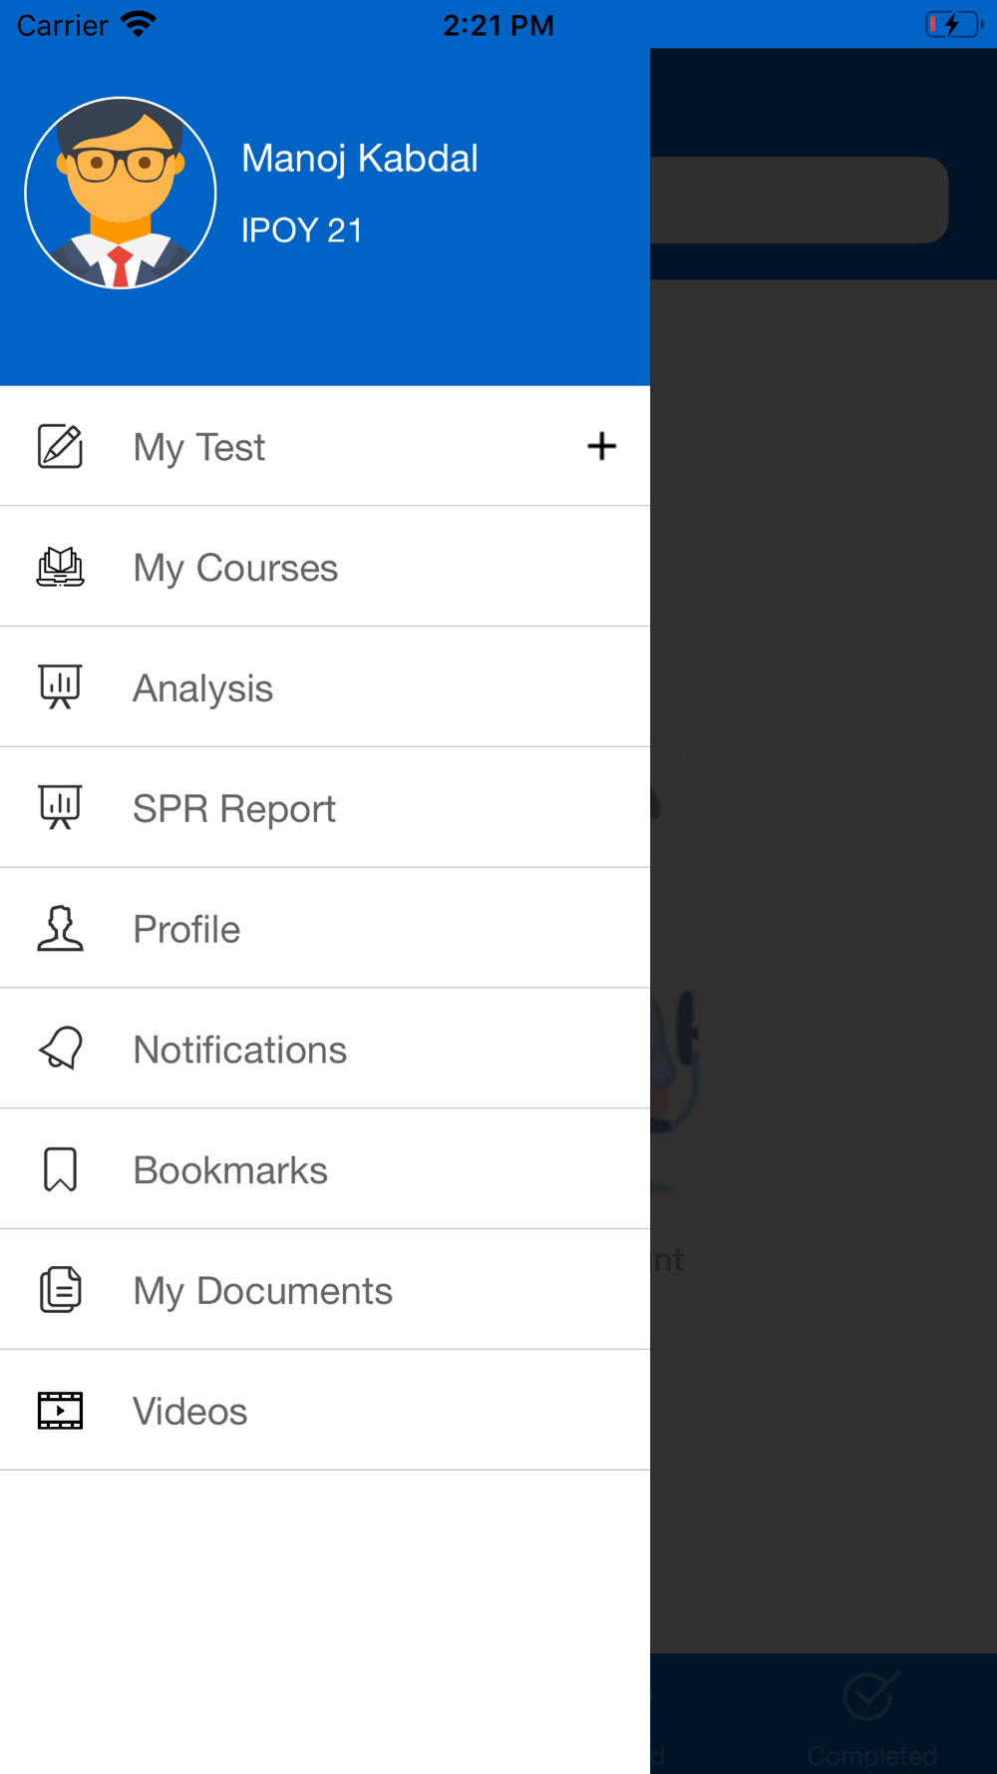Select the Analysis chart board icon

click(x=60, y=687)
